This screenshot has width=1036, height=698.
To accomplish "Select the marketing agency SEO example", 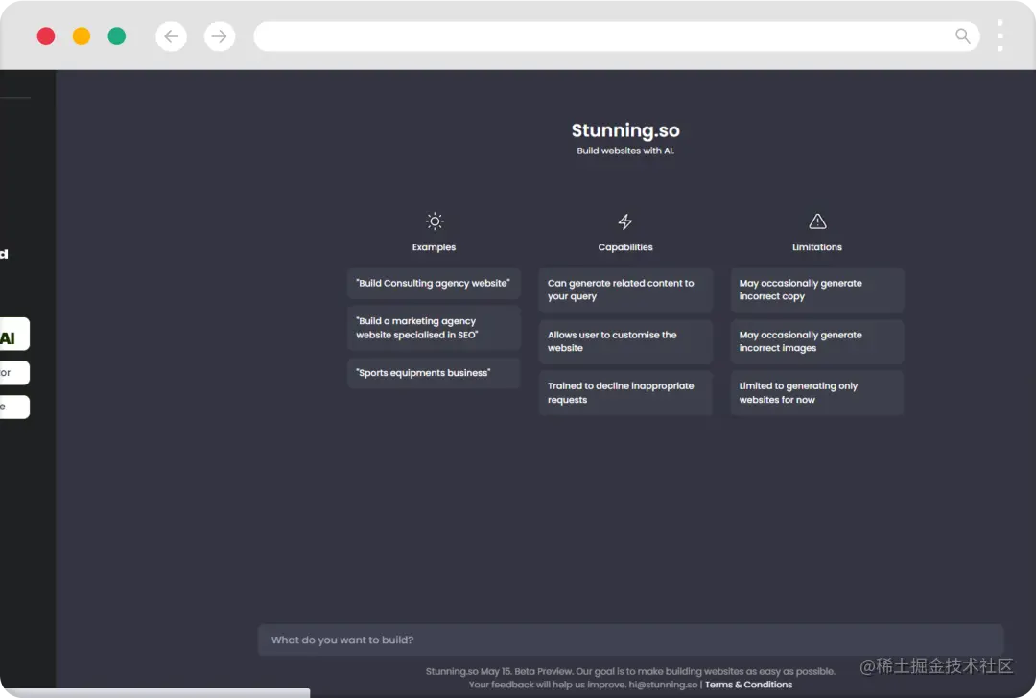I will tap(434, 328).
